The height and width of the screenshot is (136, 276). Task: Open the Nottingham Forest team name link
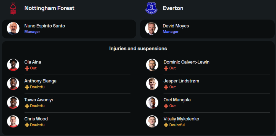(x=49, y=8)
